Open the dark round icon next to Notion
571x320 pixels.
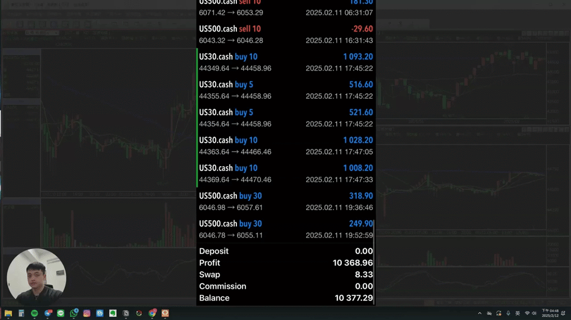coord(139,313)
